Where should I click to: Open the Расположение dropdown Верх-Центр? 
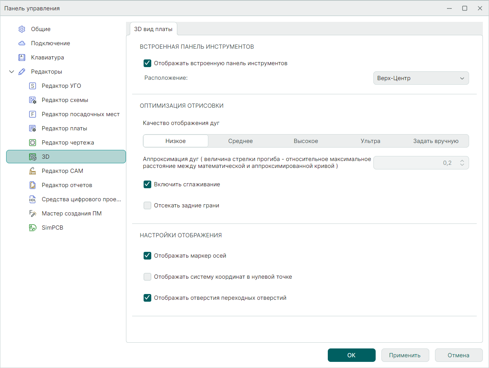pyautogui.click(x=421, y=78)
